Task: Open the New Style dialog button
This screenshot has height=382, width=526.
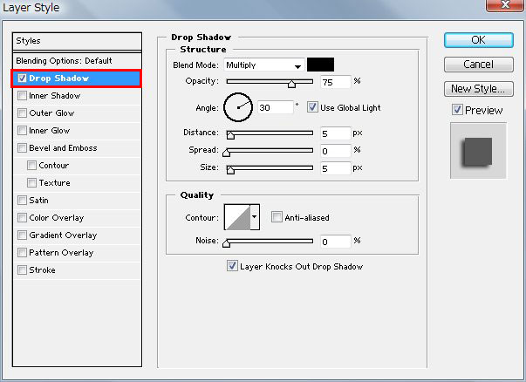Action: tap(479, 89)
